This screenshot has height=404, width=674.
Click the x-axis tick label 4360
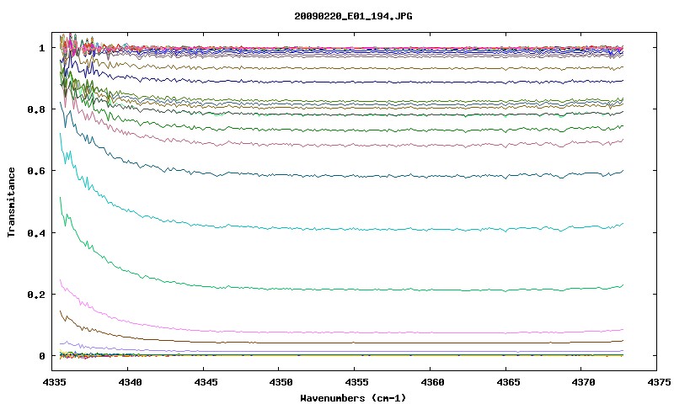431,382
